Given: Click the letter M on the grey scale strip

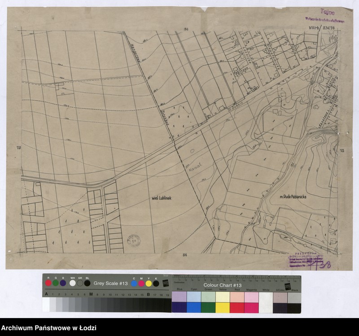Looking at the screenshot, I should [91, 294].
